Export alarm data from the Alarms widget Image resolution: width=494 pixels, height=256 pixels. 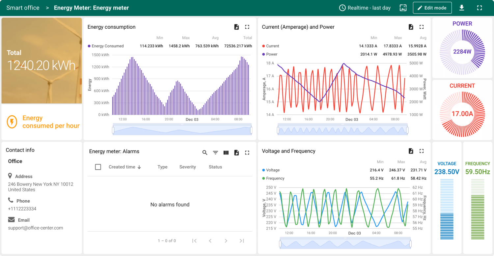coord(236,153)
